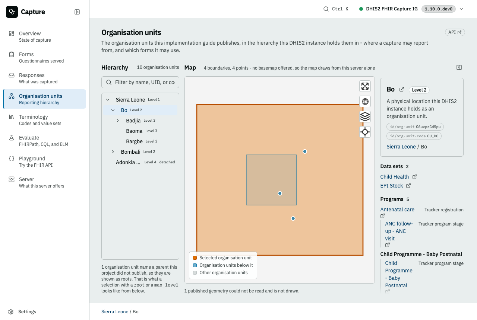The height and width of the screenshot is (320, 477).
Task: Collapse the sidebar with the panel icon
Action: (x=77, y=12)
